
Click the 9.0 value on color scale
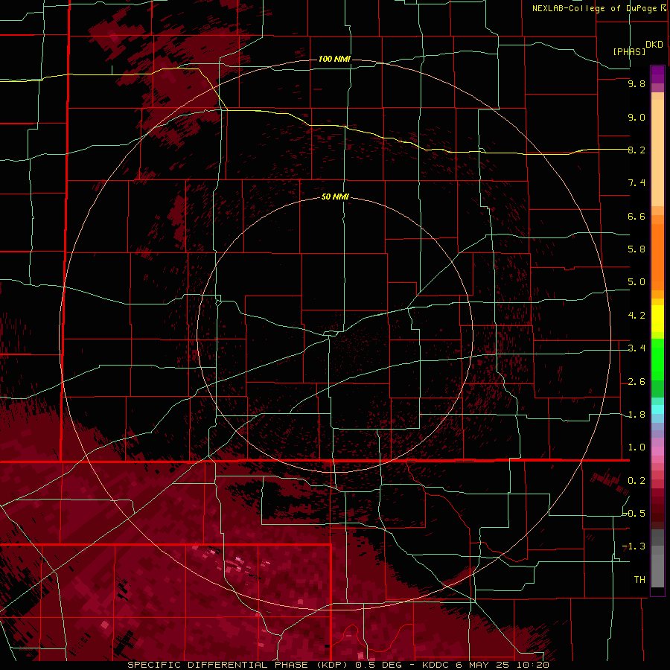tap(636, 117)
